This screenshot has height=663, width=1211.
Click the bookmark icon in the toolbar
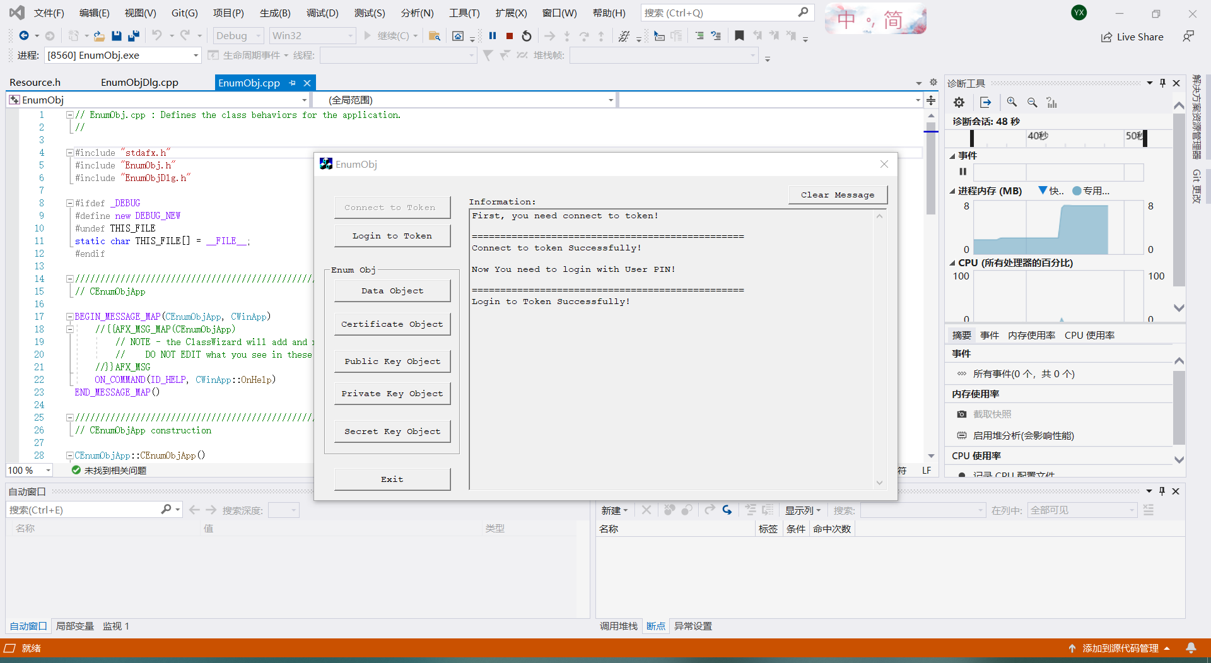pos(739,36)
